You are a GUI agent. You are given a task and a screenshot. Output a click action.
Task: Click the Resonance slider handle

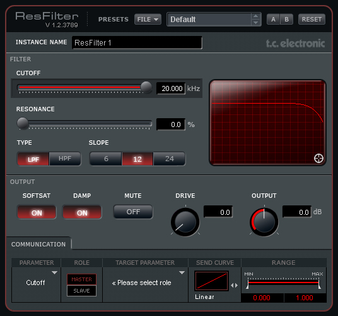click(x=23, y=123)
